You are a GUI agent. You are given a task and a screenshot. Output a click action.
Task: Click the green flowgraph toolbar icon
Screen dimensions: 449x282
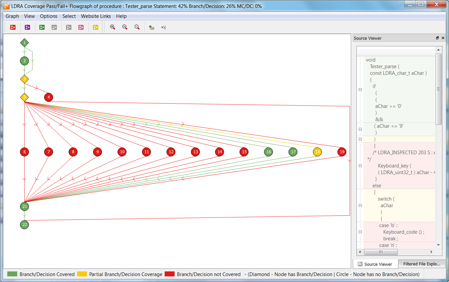(x=42, y=27)
